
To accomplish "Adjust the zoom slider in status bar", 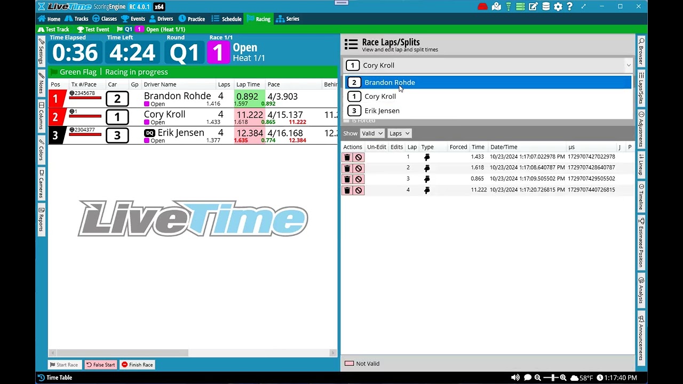I will (550, 378).
